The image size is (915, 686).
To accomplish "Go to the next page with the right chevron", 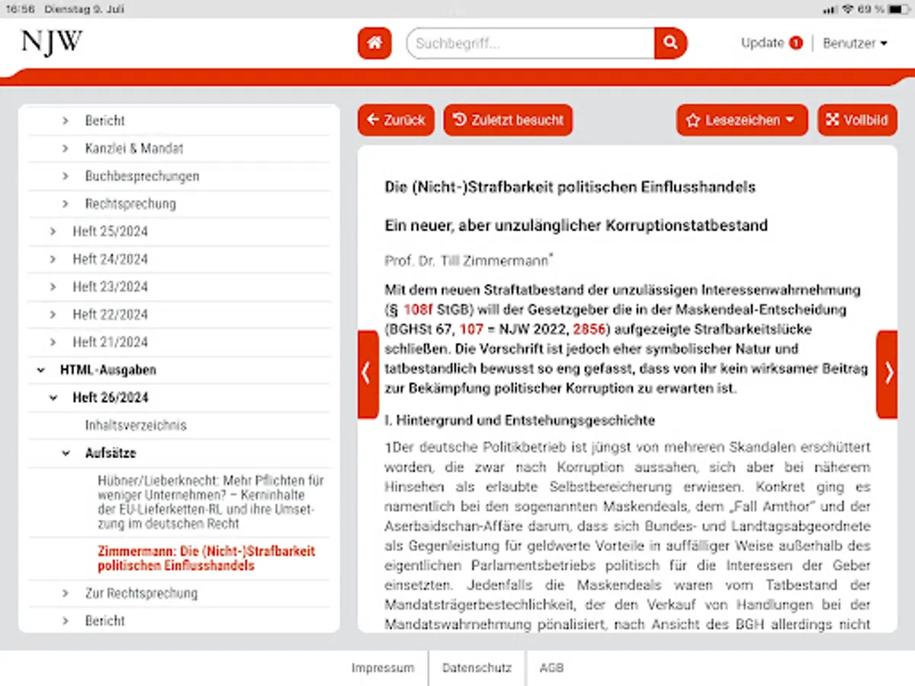I will [888, 373].
